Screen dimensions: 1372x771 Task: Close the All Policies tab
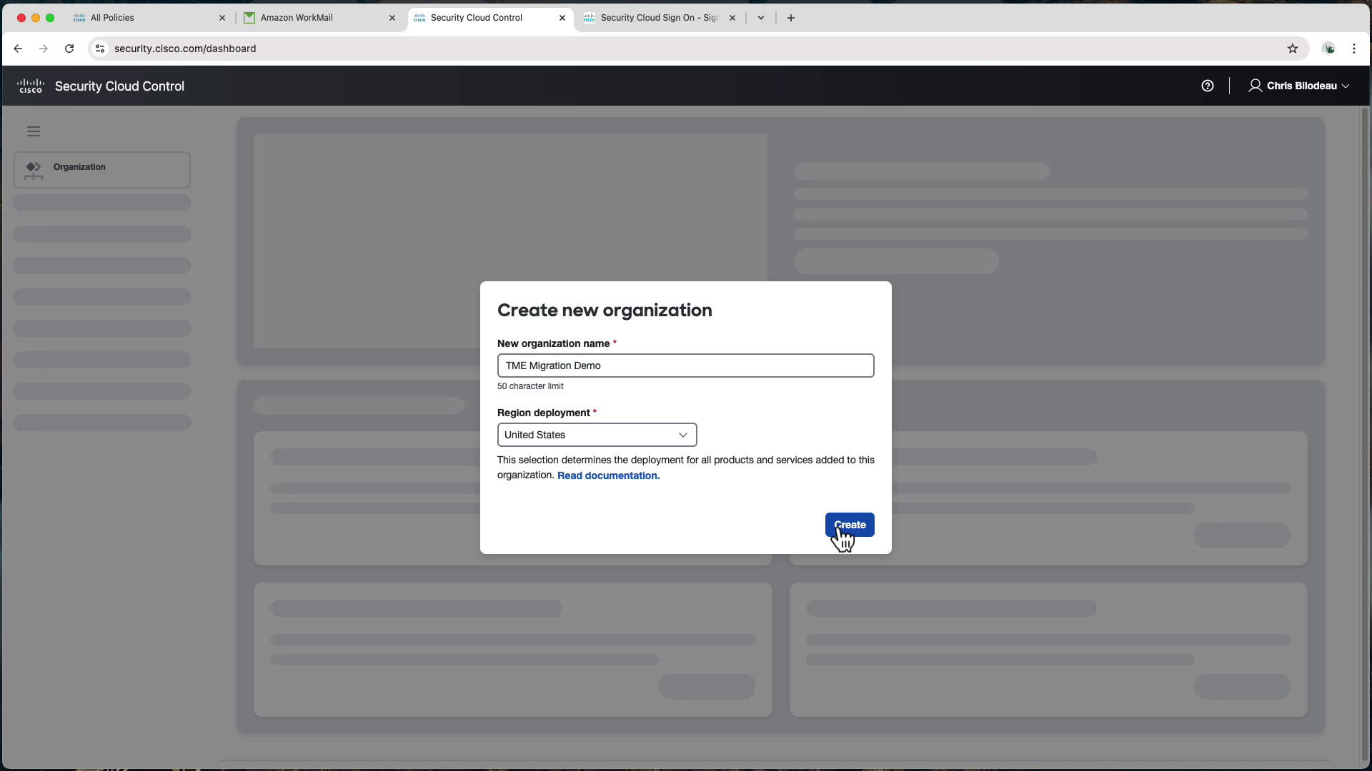[x=222, y=18]
